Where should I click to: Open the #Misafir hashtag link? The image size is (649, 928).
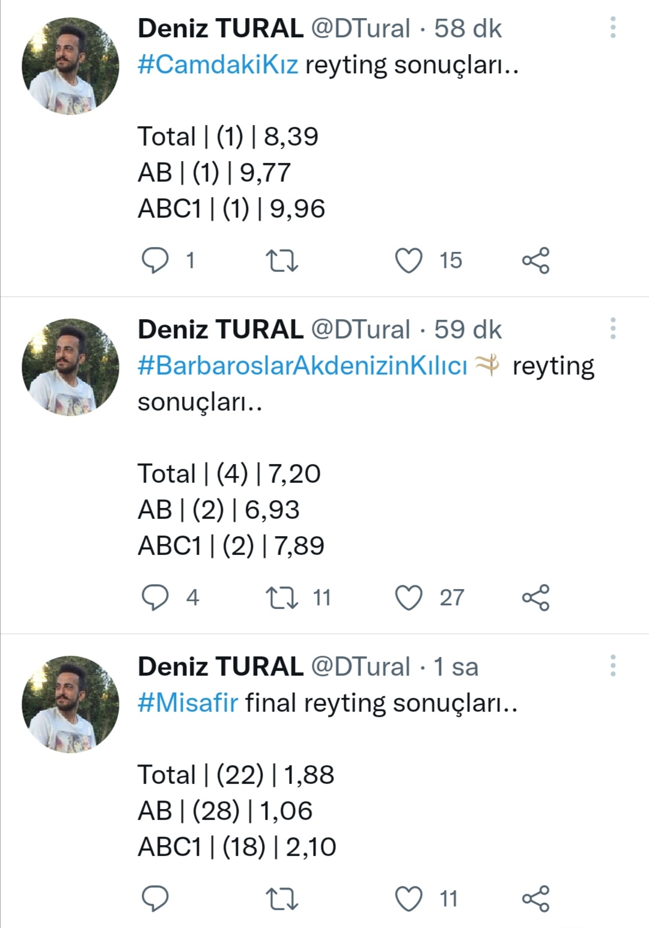[x=187, y=703]
